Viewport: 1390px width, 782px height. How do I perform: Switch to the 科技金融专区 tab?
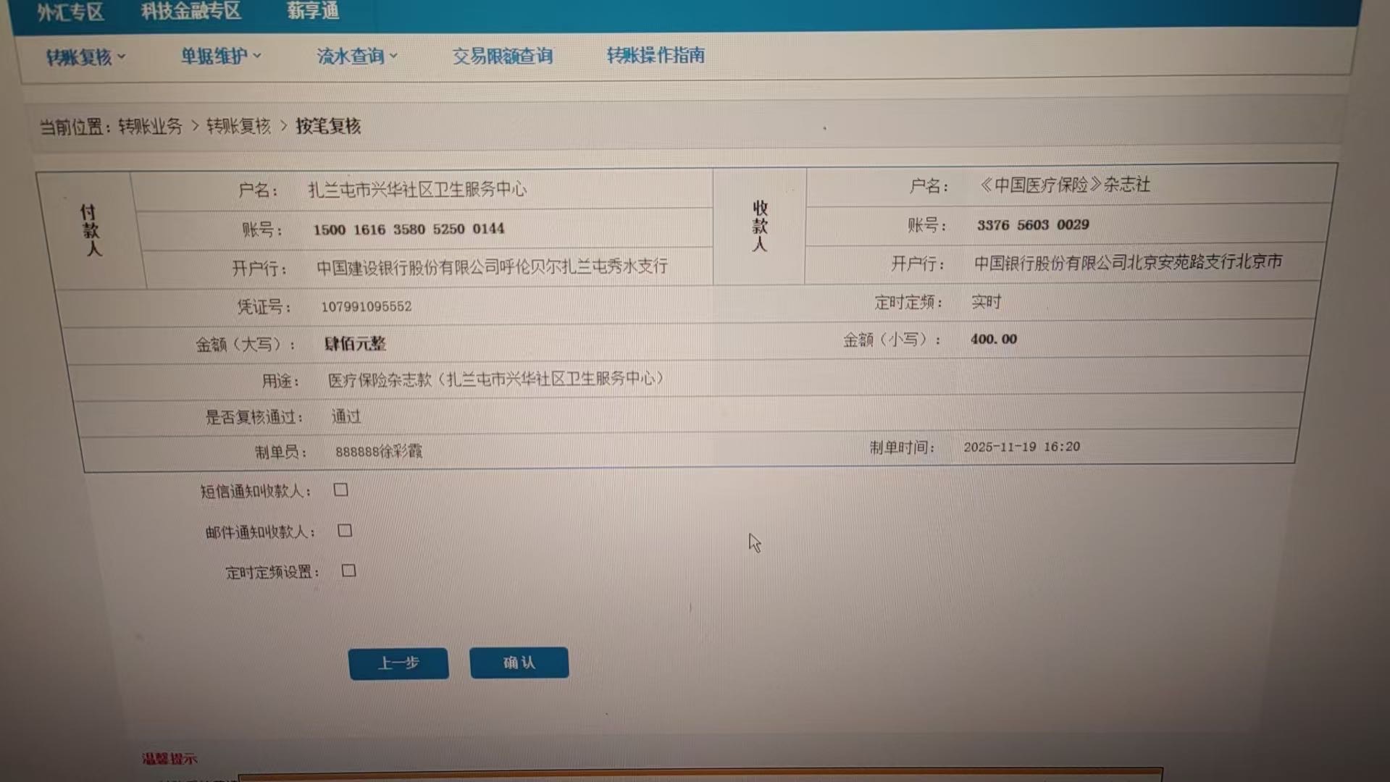[x=191, y=11]
